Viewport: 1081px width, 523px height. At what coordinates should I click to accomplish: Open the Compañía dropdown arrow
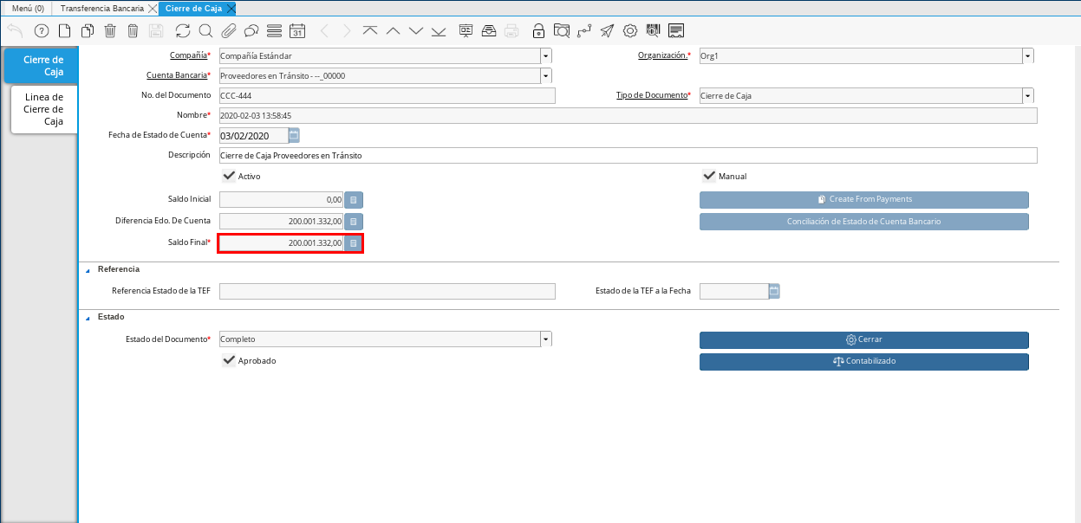pos(546,56)
